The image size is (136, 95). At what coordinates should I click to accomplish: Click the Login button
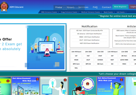132,7
